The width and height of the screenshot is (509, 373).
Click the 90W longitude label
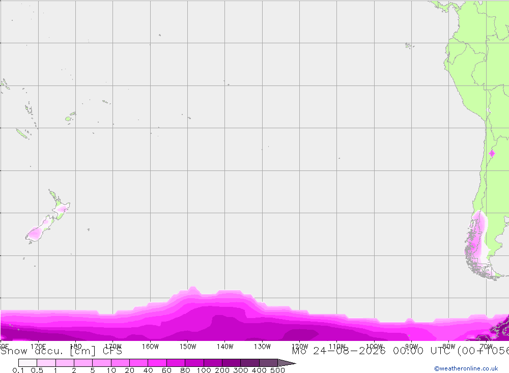412,347
